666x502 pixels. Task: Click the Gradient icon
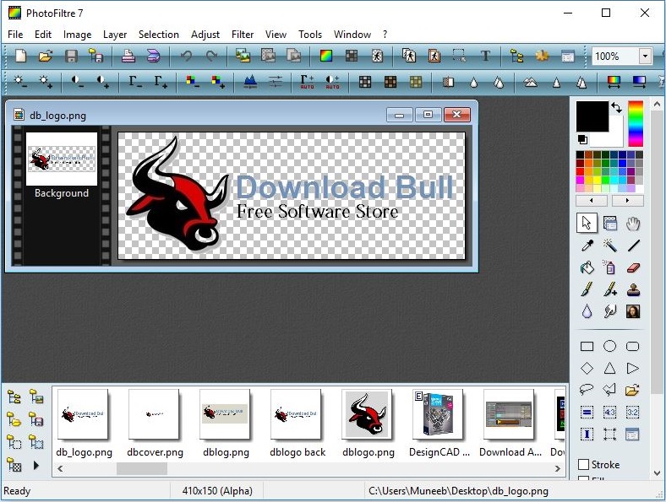click(639, 81)
